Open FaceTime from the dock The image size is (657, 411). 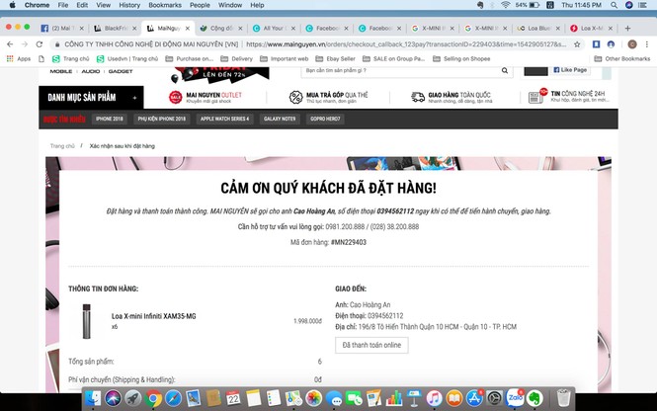tap(354, 398)
